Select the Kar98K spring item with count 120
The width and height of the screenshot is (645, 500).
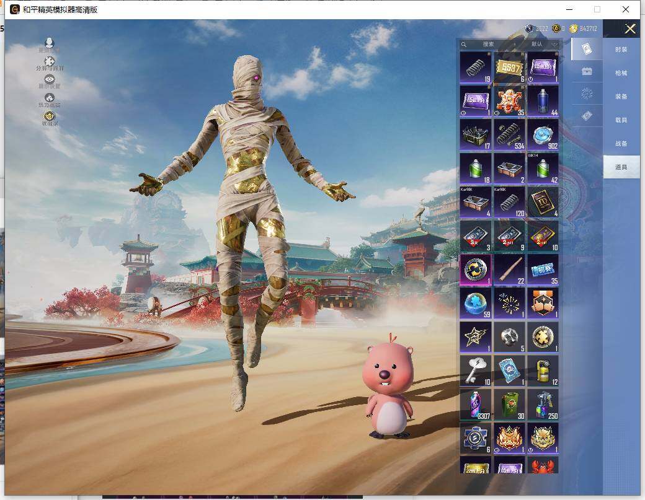(509, 202)
